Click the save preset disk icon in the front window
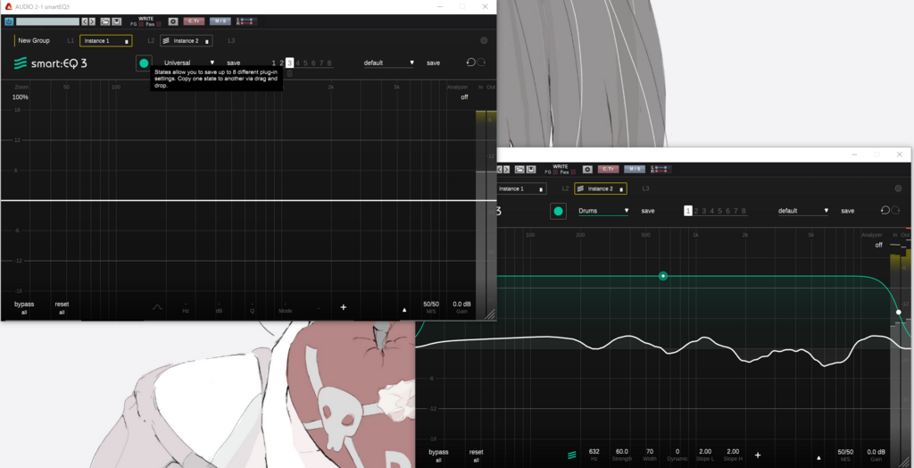This screenshot has height=468, width=914. point(117,21)
